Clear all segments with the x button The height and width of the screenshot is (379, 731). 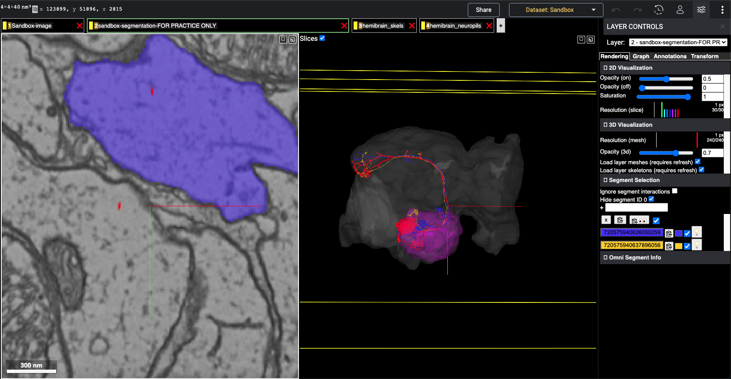coord(606,220)
